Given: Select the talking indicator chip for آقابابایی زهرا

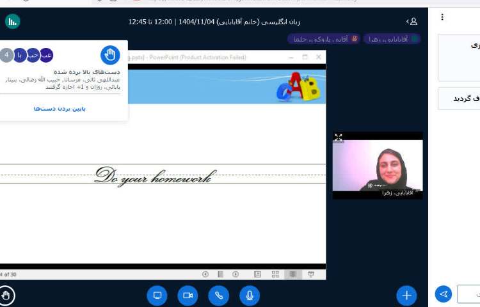Looking at the screenshot, I should 392,39.
